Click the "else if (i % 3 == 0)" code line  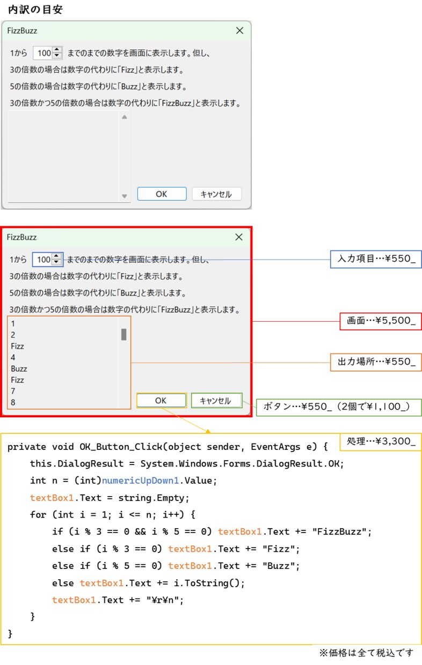point(176,549)
